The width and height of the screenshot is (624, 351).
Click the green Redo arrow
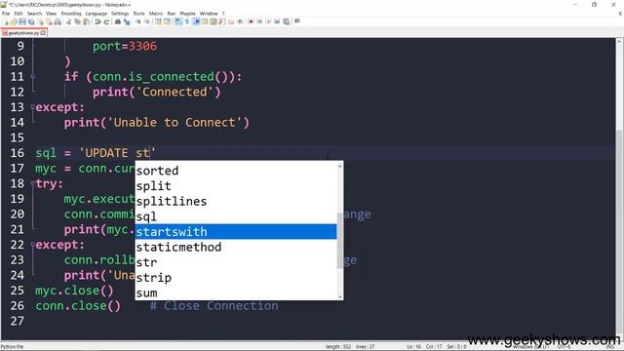(106, 21)
